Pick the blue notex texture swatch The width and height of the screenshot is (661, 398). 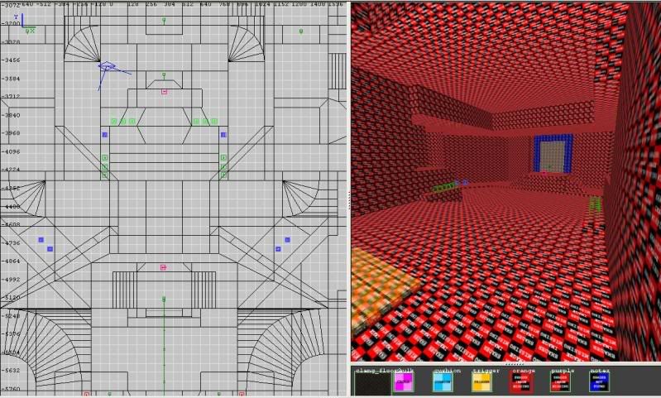click(599, 382)
